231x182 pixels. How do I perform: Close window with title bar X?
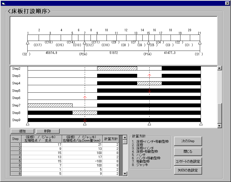click(x=227, y=3)
